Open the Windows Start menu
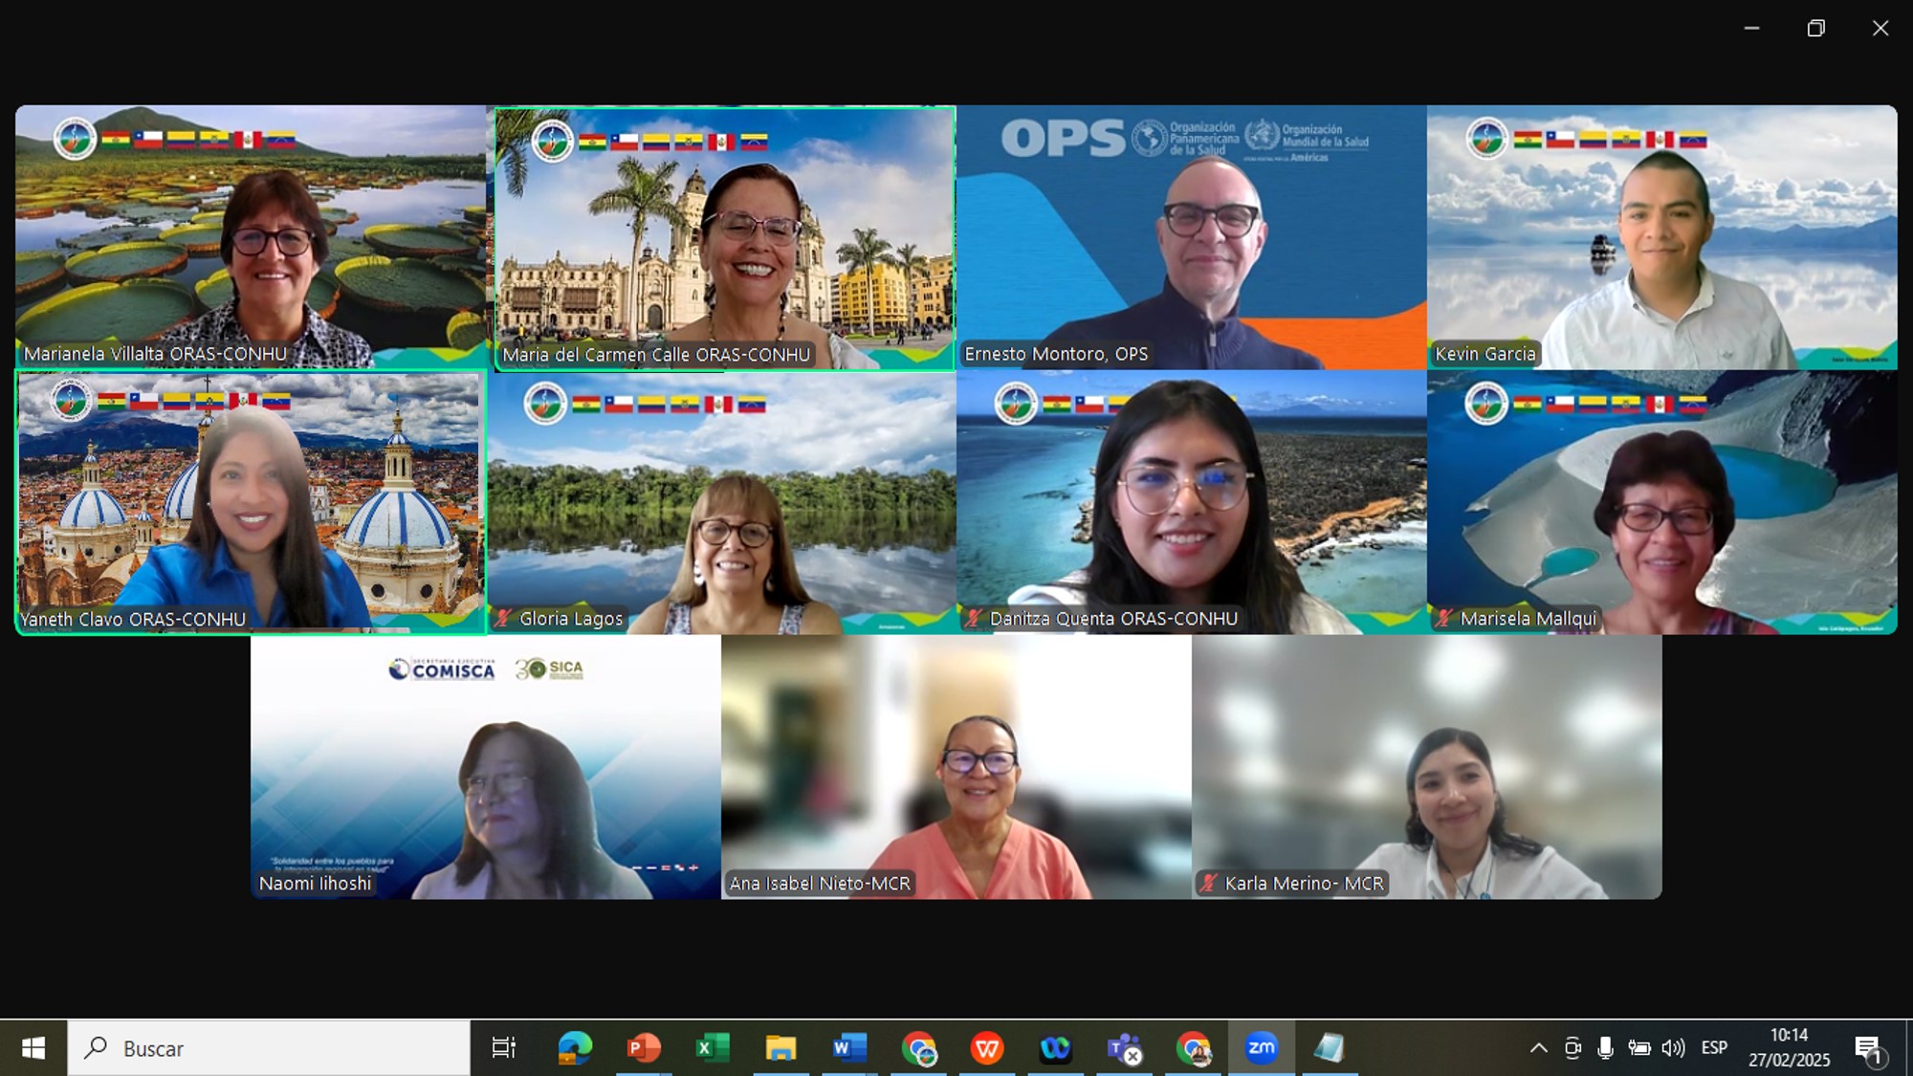 coord(33,1048)
